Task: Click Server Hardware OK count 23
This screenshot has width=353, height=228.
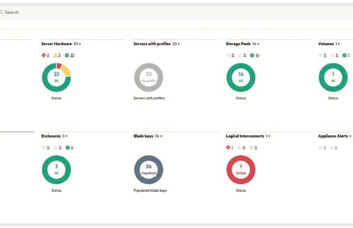Action: (x=72, y=55)
